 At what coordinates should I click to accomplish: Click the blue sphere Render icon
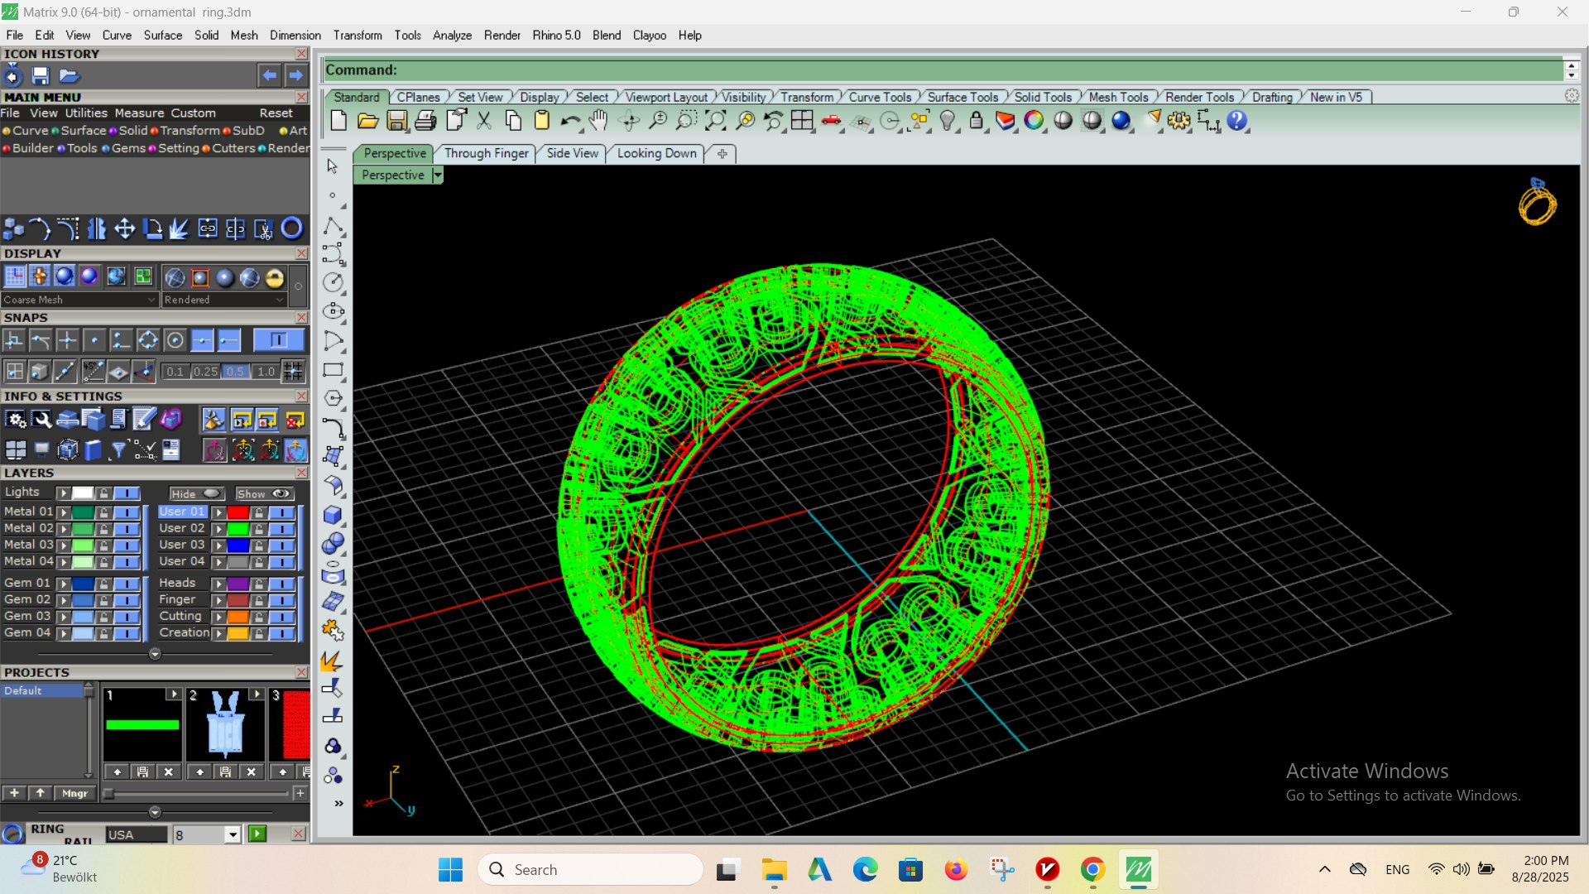1121,121
